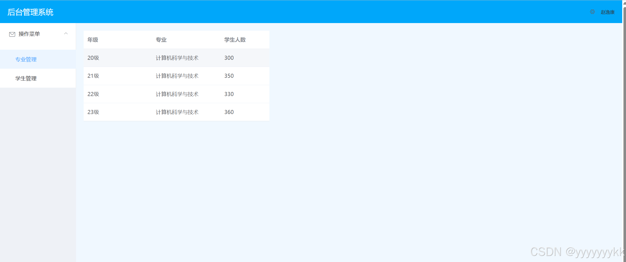Select the 20级 grade cell
Image resolution: width=626 pixels, height=262 pixels.
(93, 58)
